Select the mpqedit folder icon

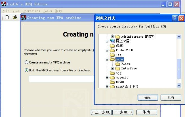[112, 77]
